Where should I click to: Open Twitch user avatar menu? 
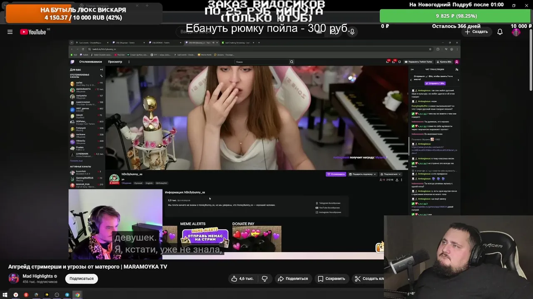457,62
